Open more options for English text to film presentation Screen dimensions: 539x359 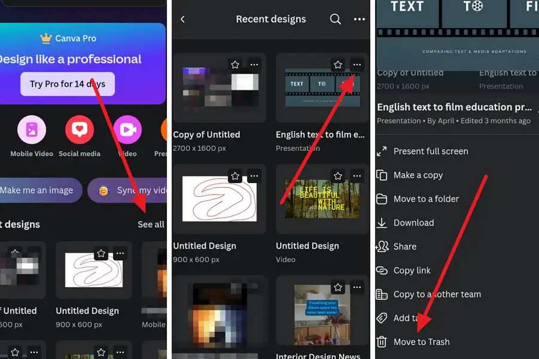[357, 65]
